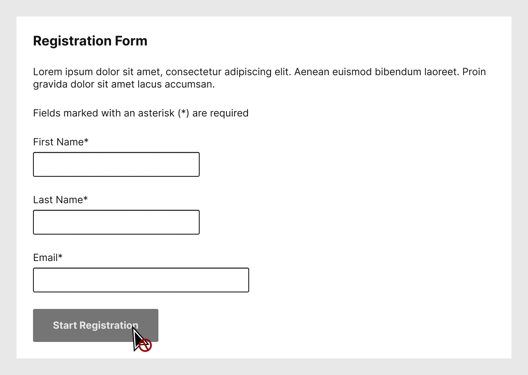Image resolution: width=528 pixels, height=375 pixels.
Task: Click the First Name label text
Action: 58,142
